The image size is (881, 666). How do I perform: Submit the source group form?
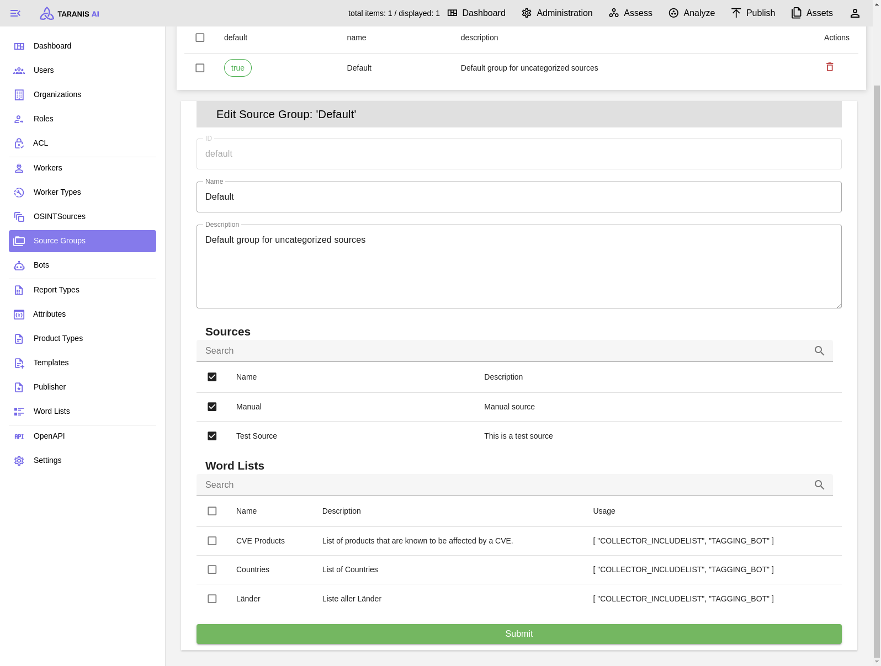point(519,634)
